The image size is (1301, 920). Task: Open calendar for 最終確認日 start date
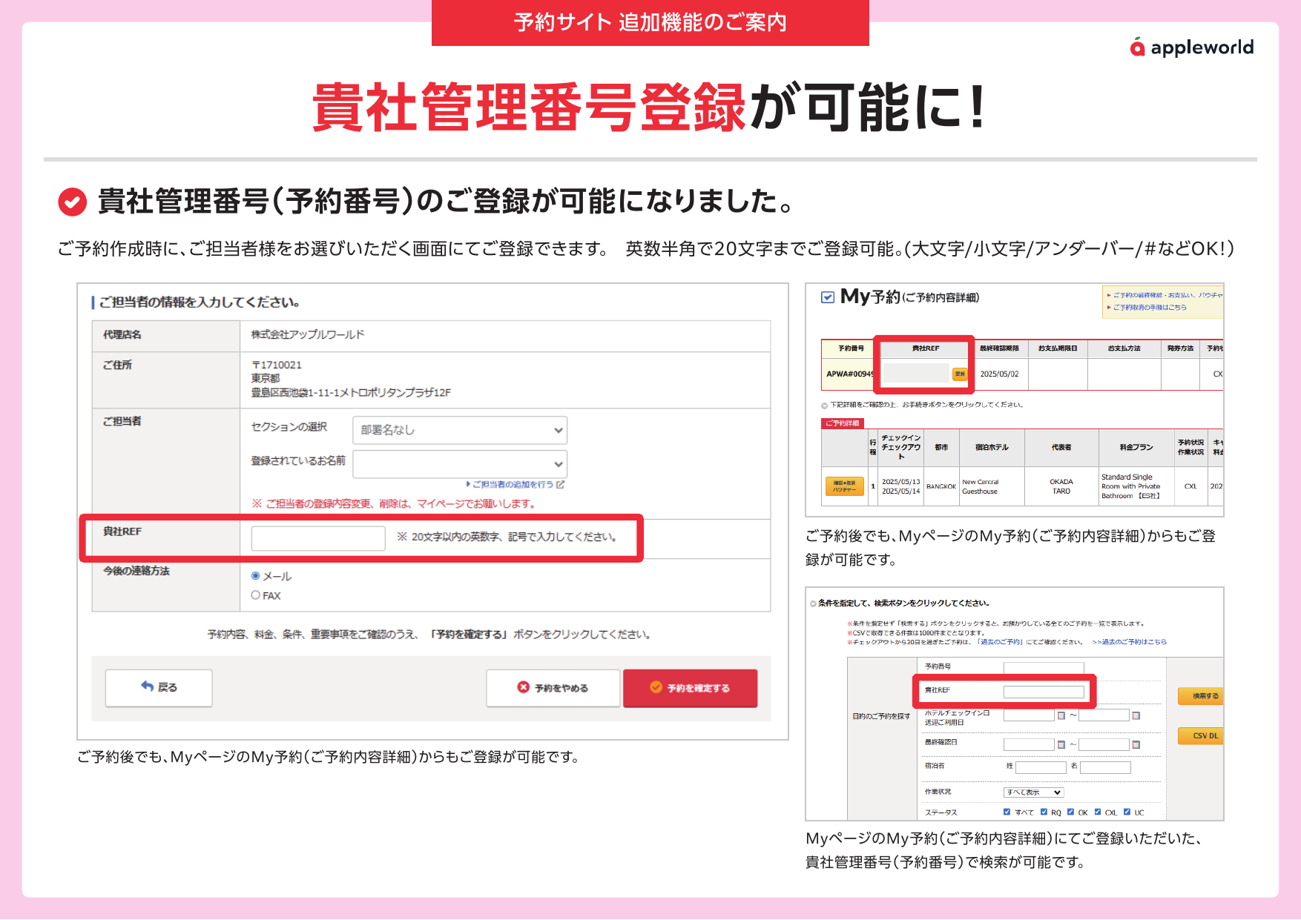pyautogui.click(x=1061, y=744)
